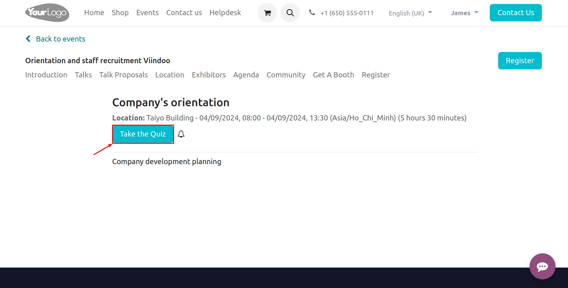Click the Back to events link
This screenshot has height=288, width=568.
61,39
